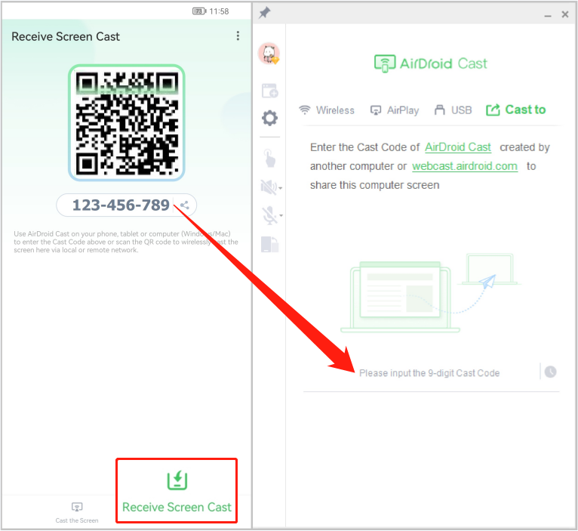
Task: Pin the AirDroid Cast window on top
Action: click(x=264, y=14)
